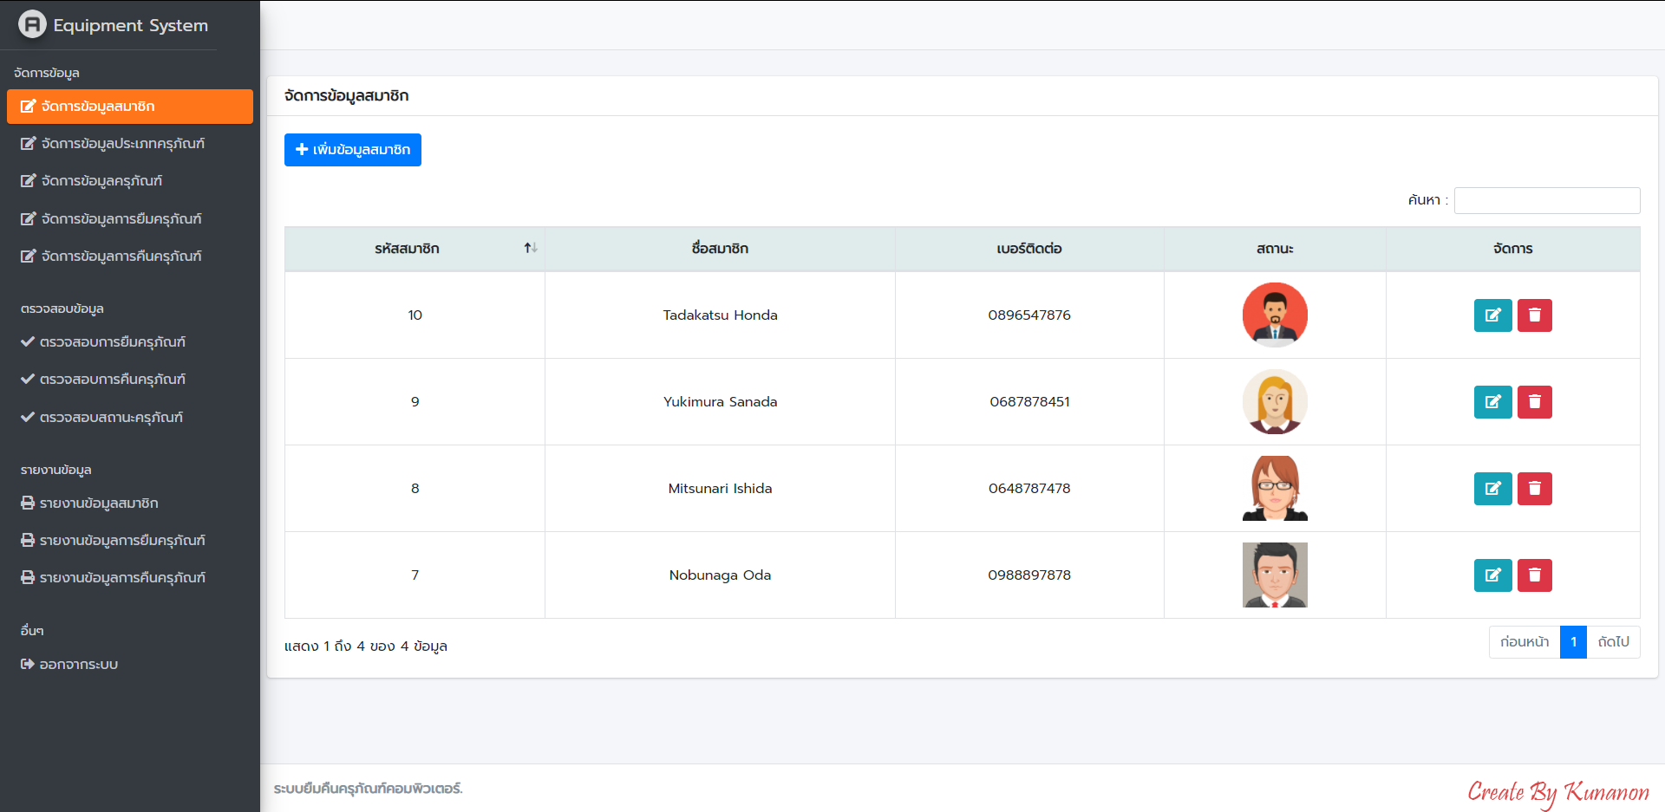The height and width of the screenshot is (812, 1665).
Task: Click the เพิ่มข้อมูลสมาชิก add button
Action: (352, 150)
